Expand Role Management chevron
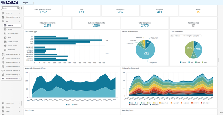224x116 pixels. (x=20, y=62)
